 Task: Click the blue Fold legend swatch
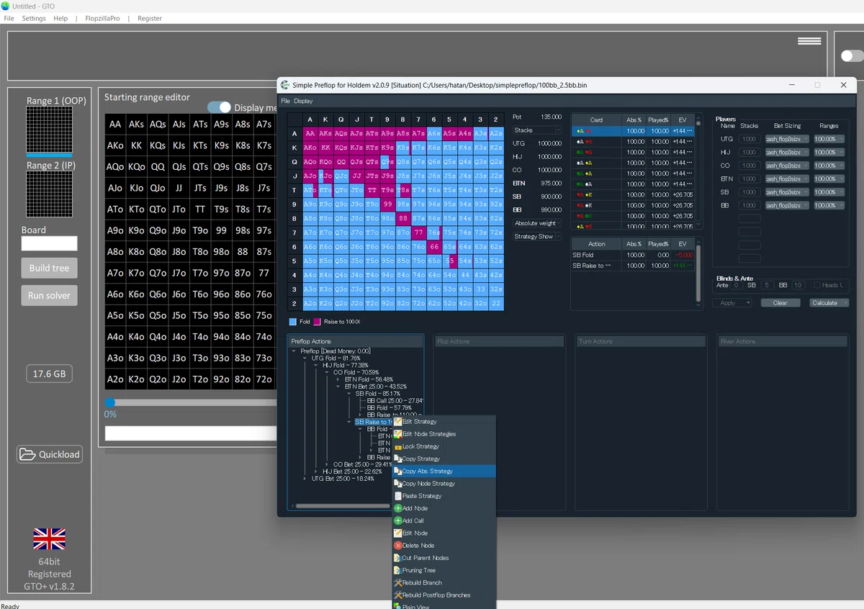(x=292, y=322)
